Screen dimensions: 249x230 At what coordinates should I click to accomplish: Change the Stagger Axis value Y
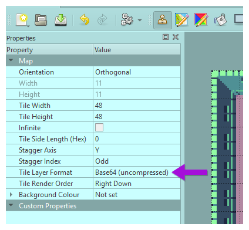pyautogui.click(x=137, y=150)
